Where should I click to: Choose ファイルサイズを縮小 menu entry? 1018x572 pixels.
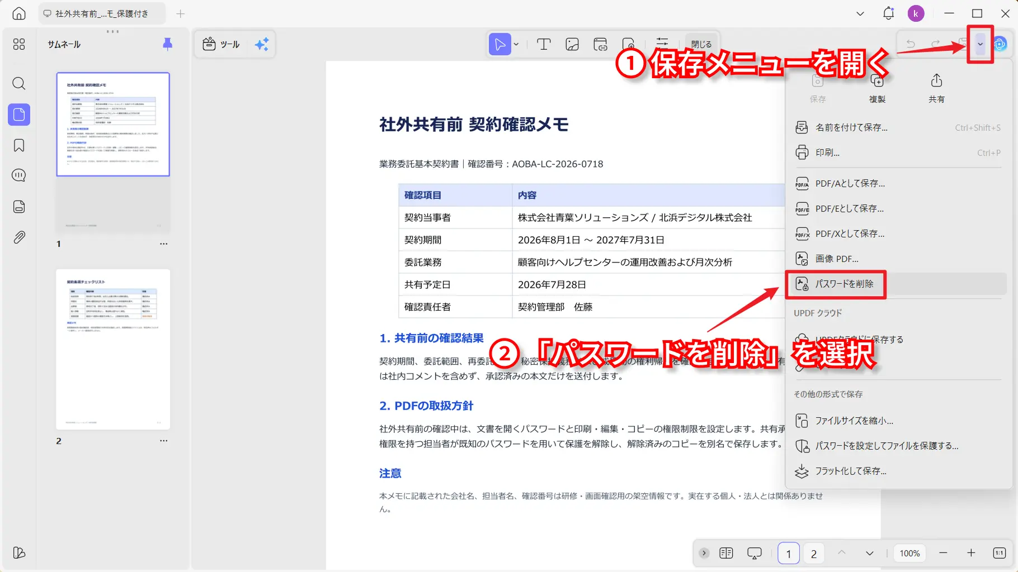pos(898,421)
